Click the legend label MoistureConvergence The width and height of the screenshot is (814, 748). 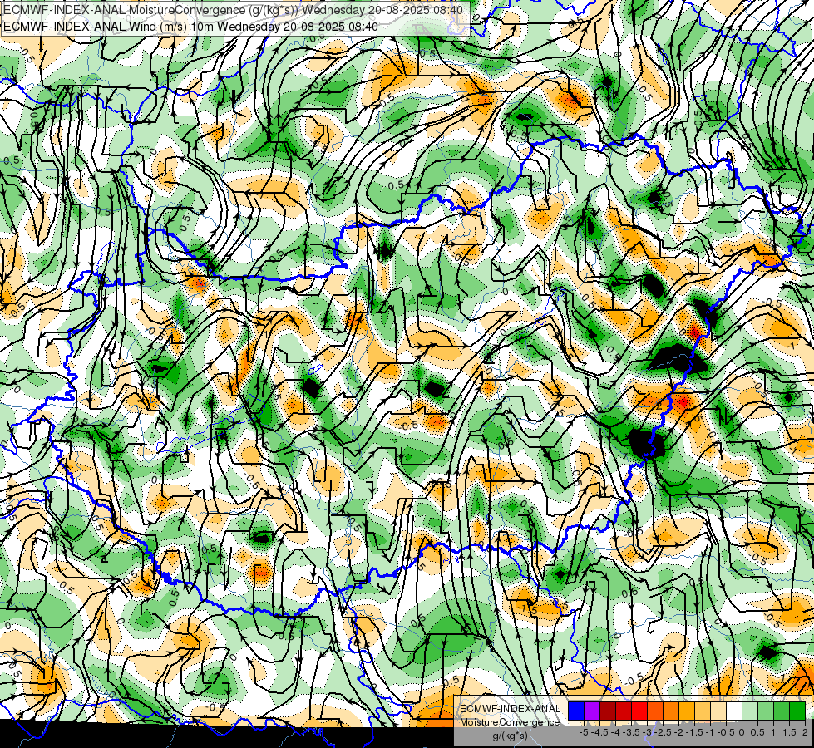(x=510, y=722)
